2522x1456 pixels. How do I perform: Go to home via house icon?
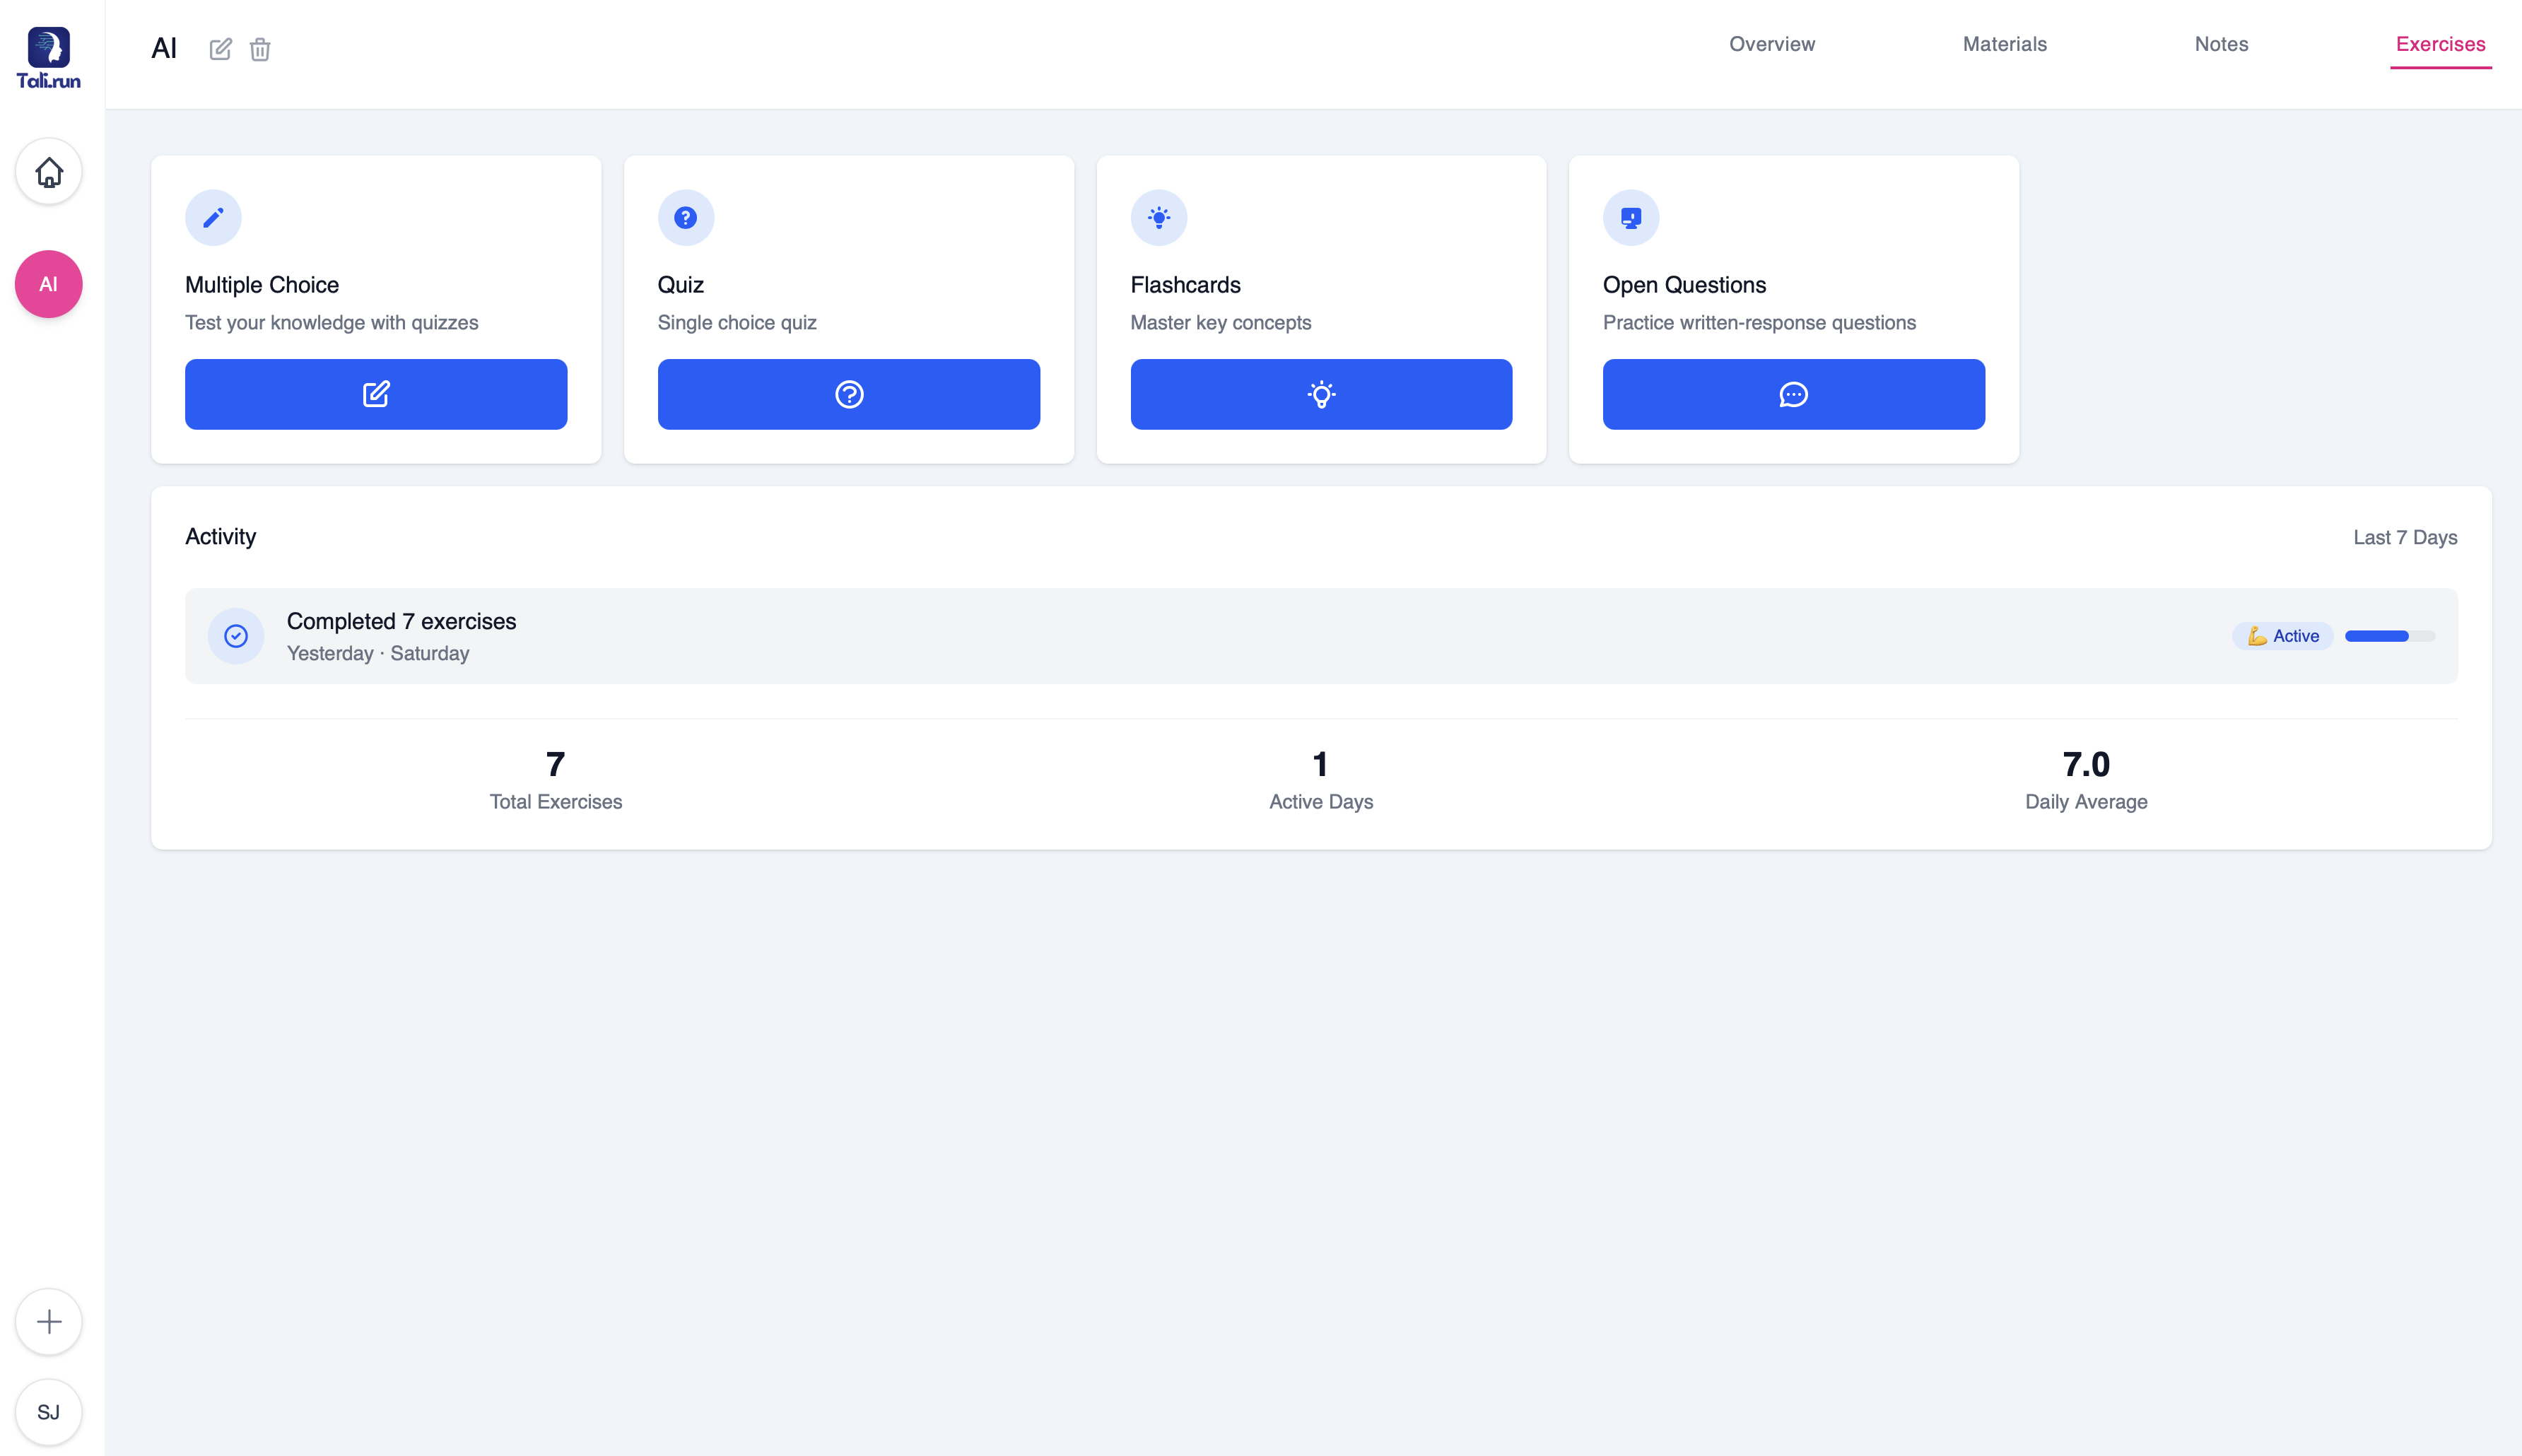(x=48, y=172)
